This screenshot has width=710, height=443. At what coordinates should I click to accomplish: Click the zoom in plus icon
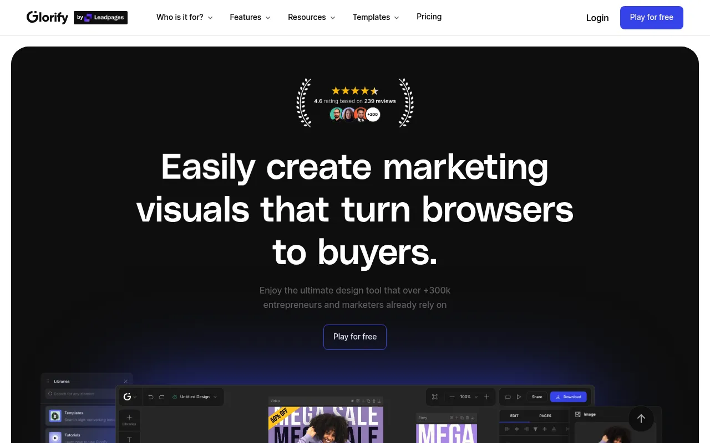486,397
